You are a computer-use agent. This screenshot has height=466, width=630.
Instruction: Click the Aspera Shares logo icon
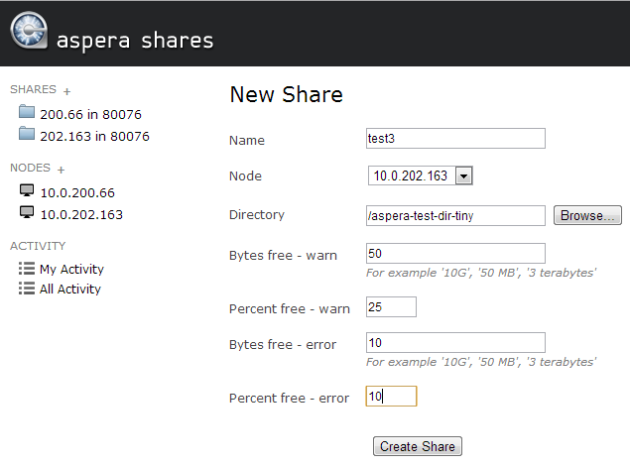pyautogui.click(x=28, y=32)
